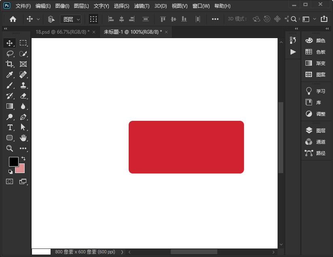
Task: Choose the Clone Stamp tool
Action: (x=23, y=85)
